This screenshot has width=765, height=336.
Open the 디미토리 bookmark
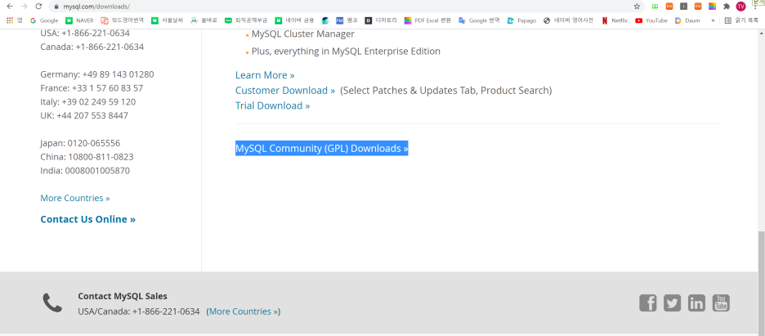(x=381, y=20)
